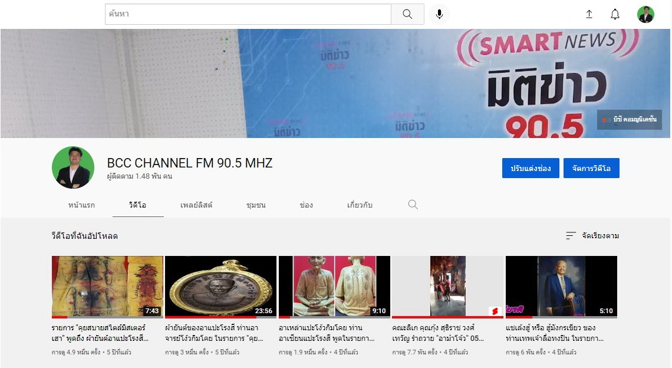This screenshot has width=672, height=368.
Task: Click the จัดการวิดีโอ button
Action: 591,168
